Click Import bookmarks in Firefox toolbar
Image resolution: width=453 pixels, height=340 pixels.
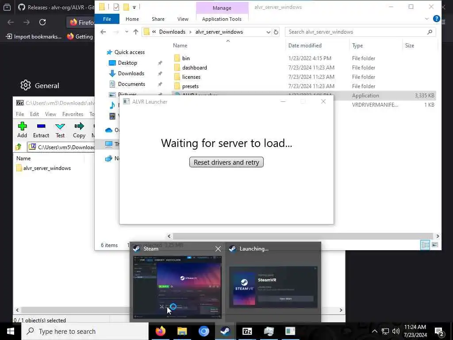[34, 37]
